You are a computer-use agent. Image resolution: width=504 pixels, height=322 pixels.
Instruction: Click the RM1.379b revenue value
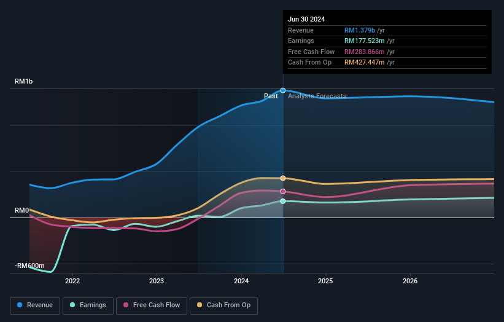coord(360,30)
